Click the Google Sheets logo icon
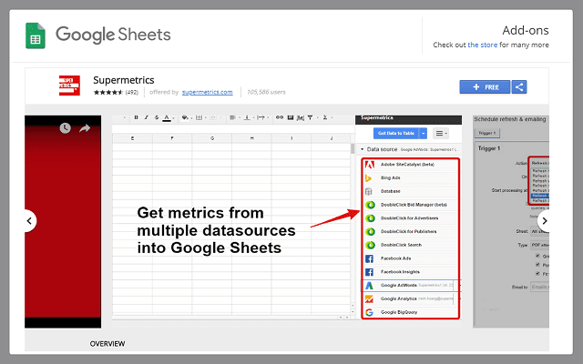583x364 pixels. tap(36, 35)
